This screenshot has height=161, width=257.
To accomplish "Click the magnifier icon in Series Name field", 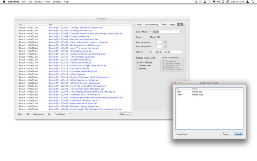I will click(x=151, y=32).
